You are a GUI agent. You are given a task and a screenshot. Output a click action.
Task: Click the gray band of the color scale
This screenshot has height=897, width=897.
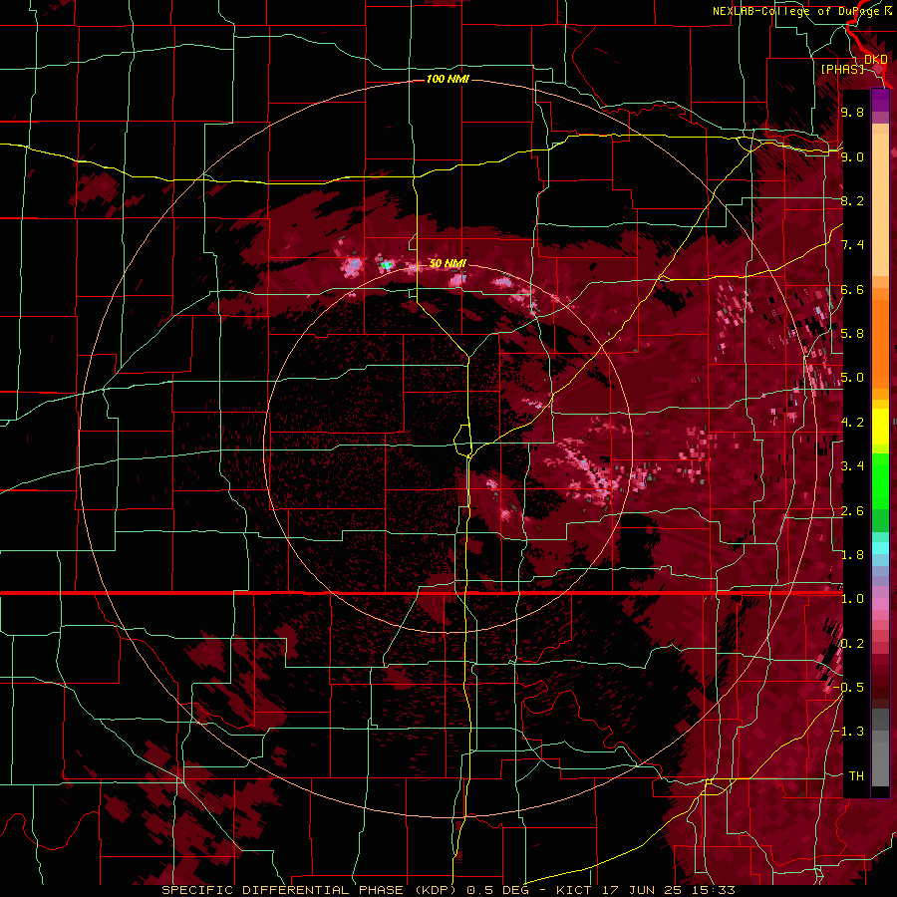[x=880, y=749]
